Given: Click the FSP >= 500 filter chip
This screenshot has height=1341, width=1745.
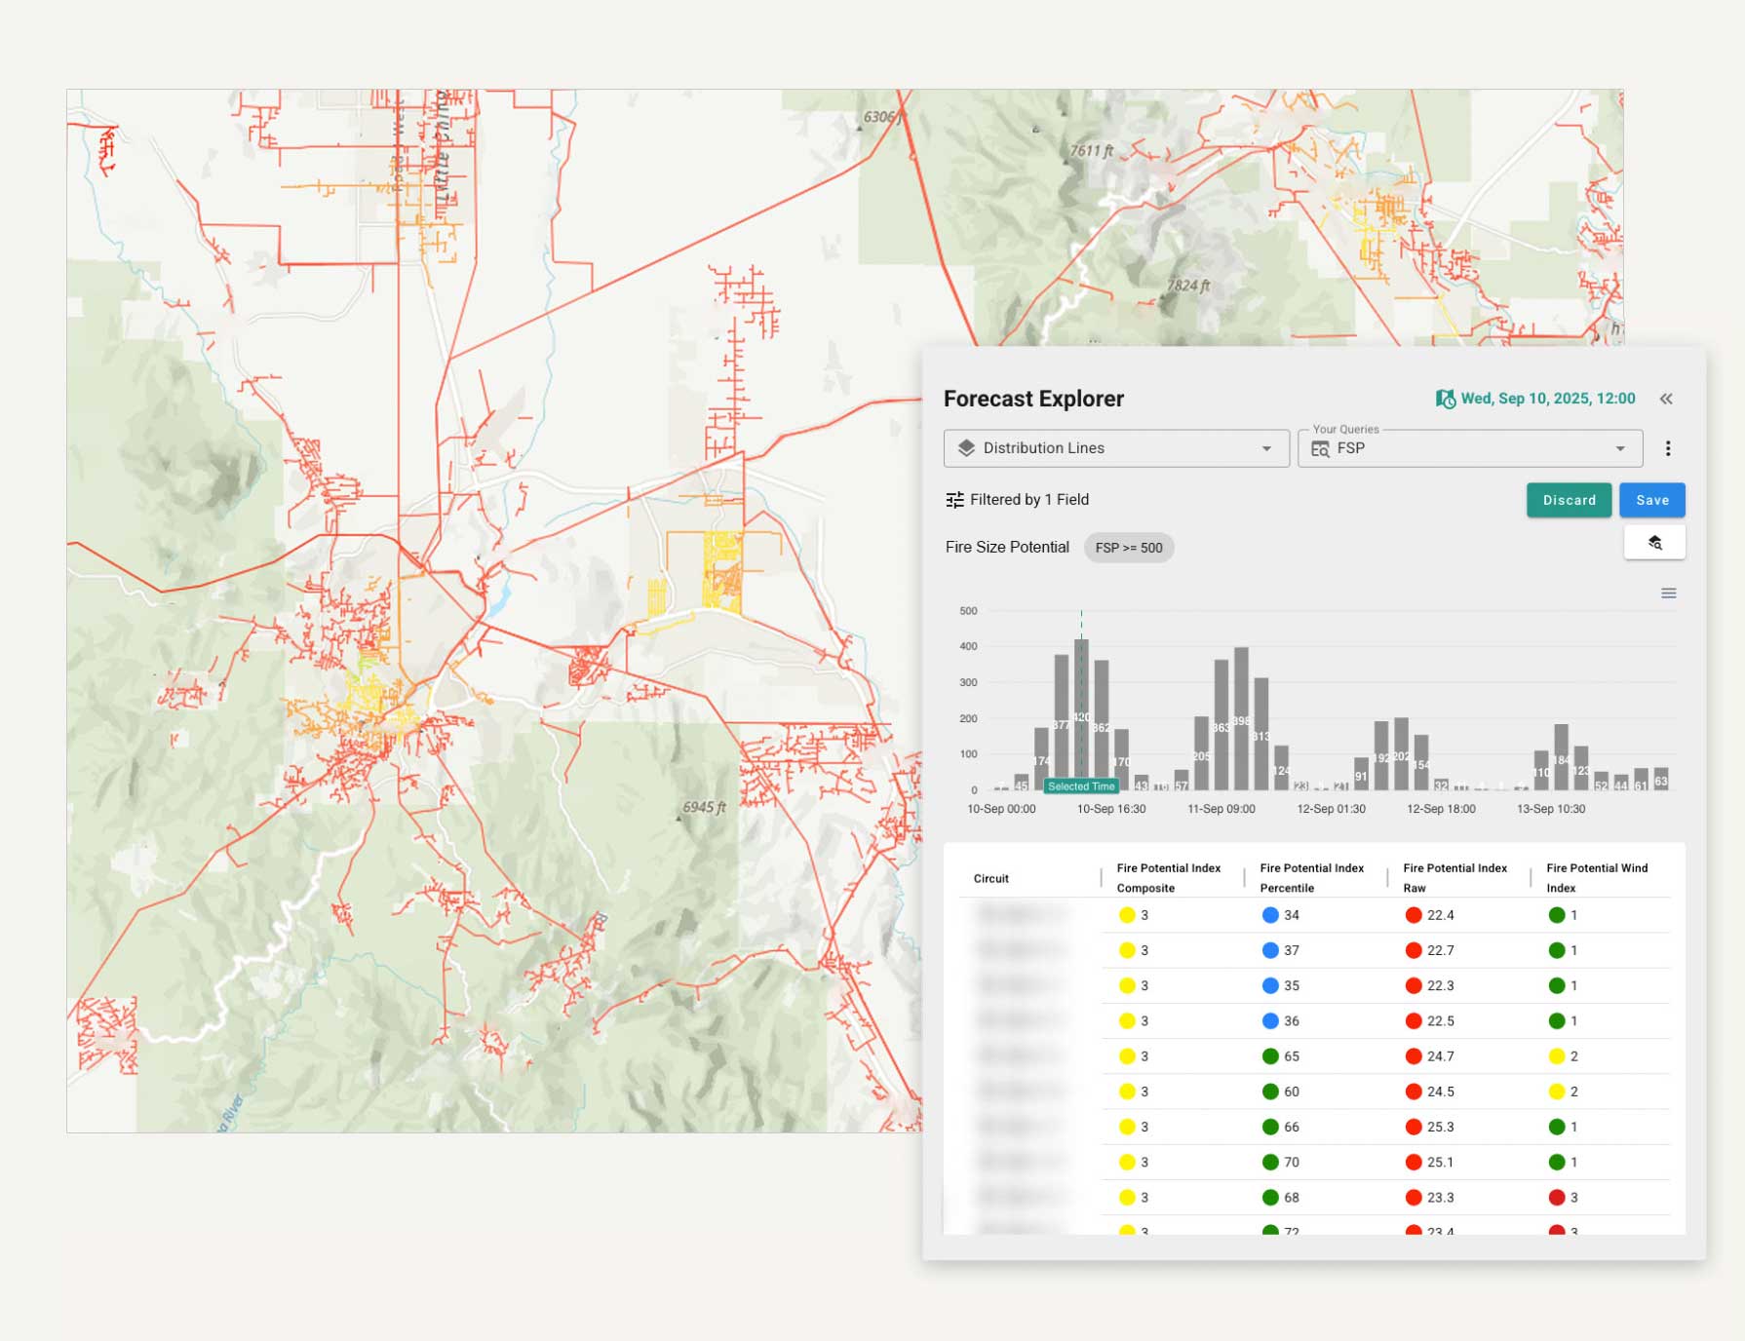Looking at the screenshot, I should pyautogui.click(x=1128, y=547).
